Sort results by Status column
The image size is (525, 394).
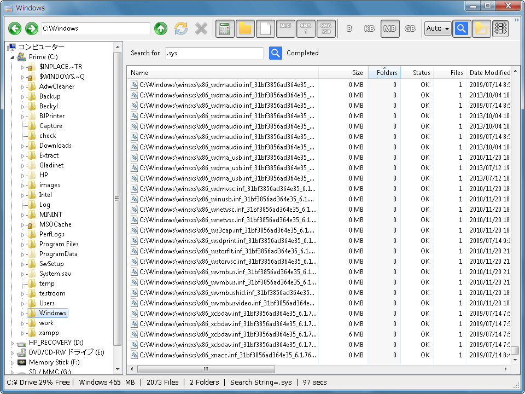point(417,73)
